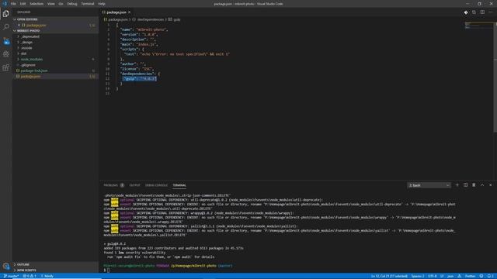Select the Terminal panel tab
497x279 pixels.
pos(179,185)
